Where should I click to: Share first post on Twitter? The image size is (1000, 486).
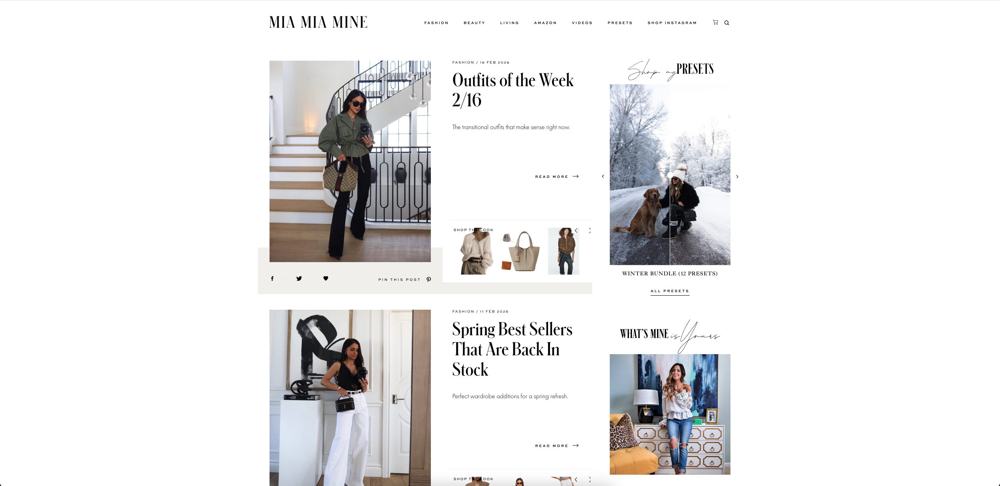tap(299, 278)
